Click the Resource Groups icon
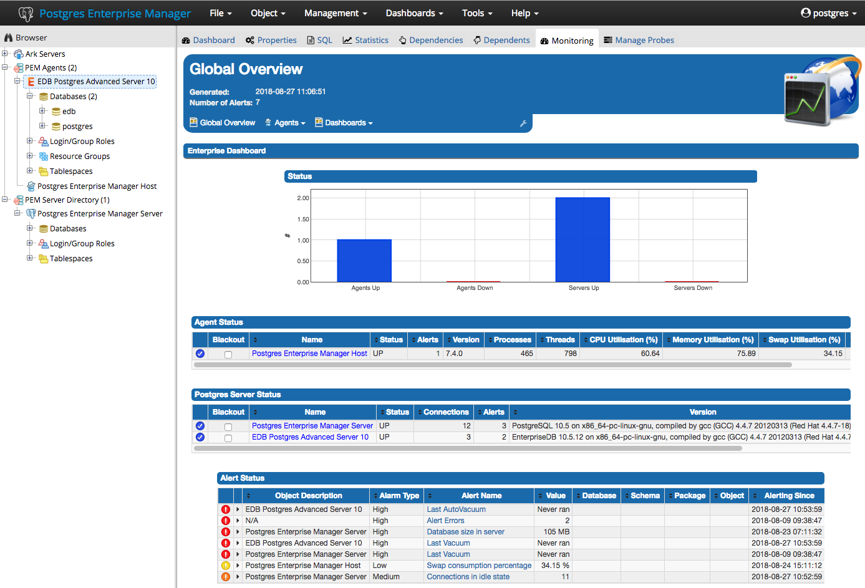Viewport: 865px width, 588px height. pos(44,157)
